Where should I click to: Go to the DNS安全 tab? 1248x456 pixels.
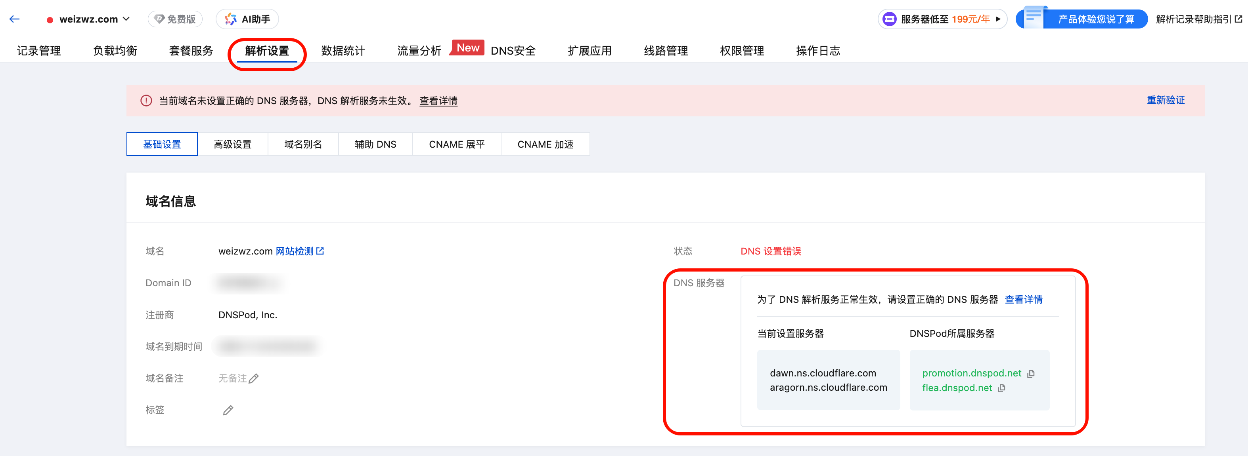coord(513,51)
